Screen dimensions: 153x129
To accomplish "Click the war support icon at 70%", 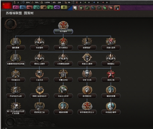I will (32, 2).
